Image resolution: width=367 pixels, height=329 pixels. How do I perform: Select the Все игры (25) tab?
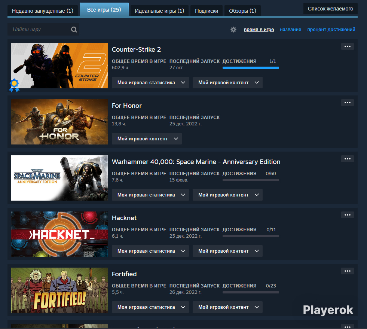coord(104,10)
